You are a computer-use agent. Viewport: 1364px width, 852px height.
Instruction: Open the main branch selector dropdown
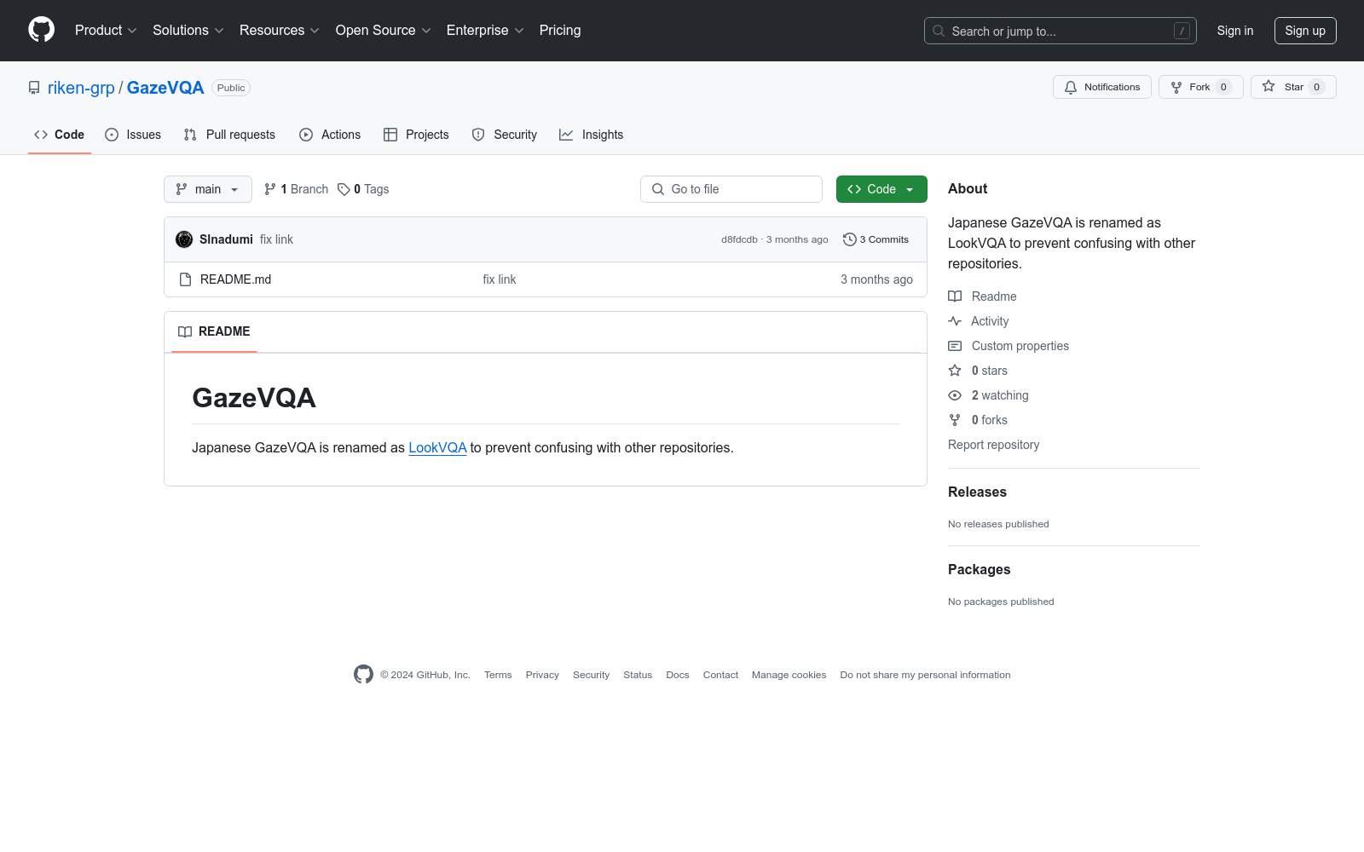click(208, 189)
